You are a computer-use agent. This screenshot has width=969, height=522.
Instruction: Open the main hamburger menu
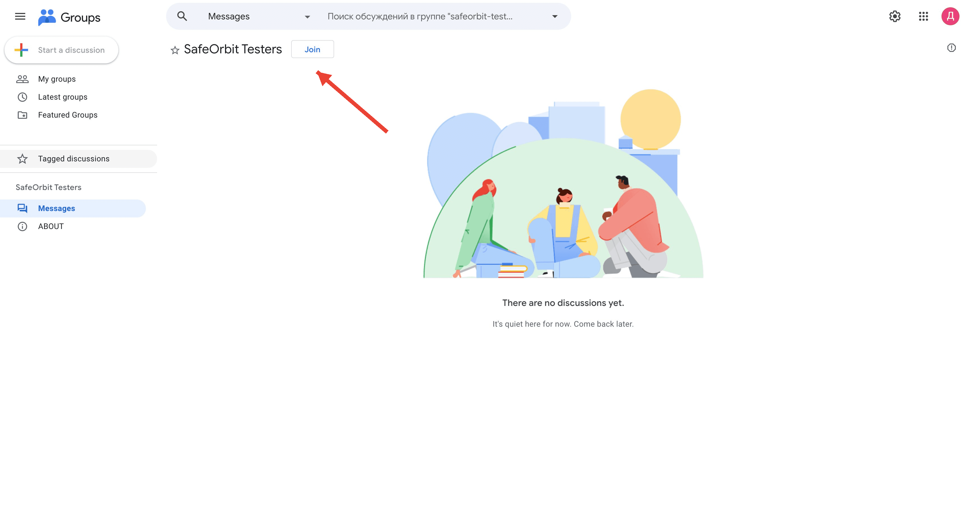[20, 16]
